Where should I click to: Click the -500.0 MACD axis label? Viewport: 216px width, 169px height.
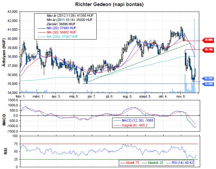(13, 121)
